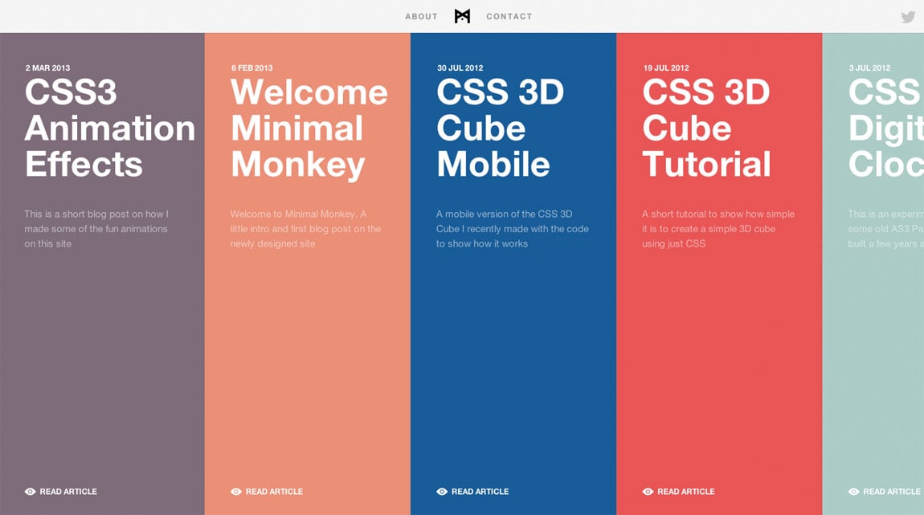This screenshot has width=924, height=515.
Task: Open the CONTACT page
Action: coord(509,15)
